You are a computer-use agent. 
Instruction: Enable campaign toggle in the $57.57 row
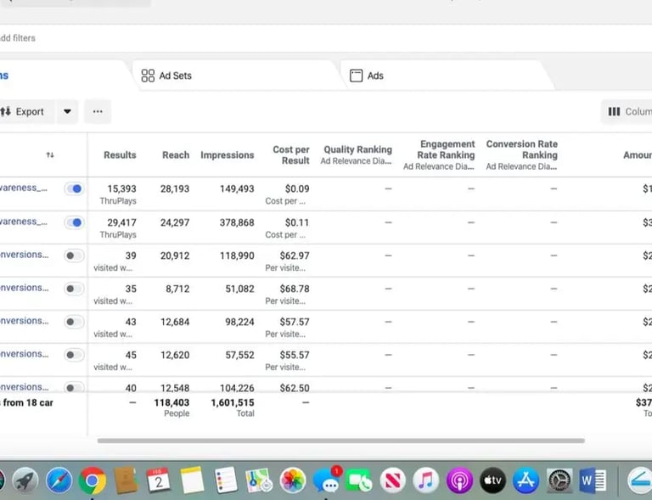[74, 322]
